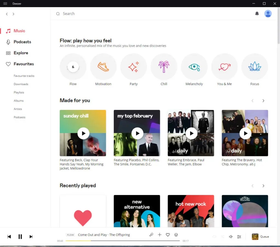This screenshot has width=280, height=247.
Task: Open Downloads in sidebar
Action: click(21, 84)
